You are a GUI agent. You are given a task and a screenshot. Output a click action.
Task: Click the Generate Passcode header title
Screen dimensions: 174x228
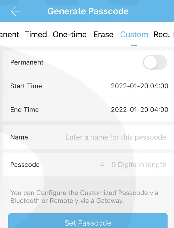point(88,11)
